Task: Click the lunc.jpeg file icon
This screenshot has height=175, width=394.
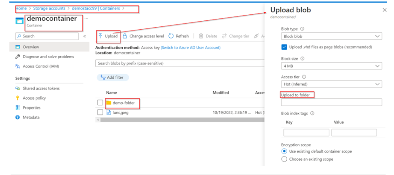Action: pyautogui.click(x=109, y=112)
